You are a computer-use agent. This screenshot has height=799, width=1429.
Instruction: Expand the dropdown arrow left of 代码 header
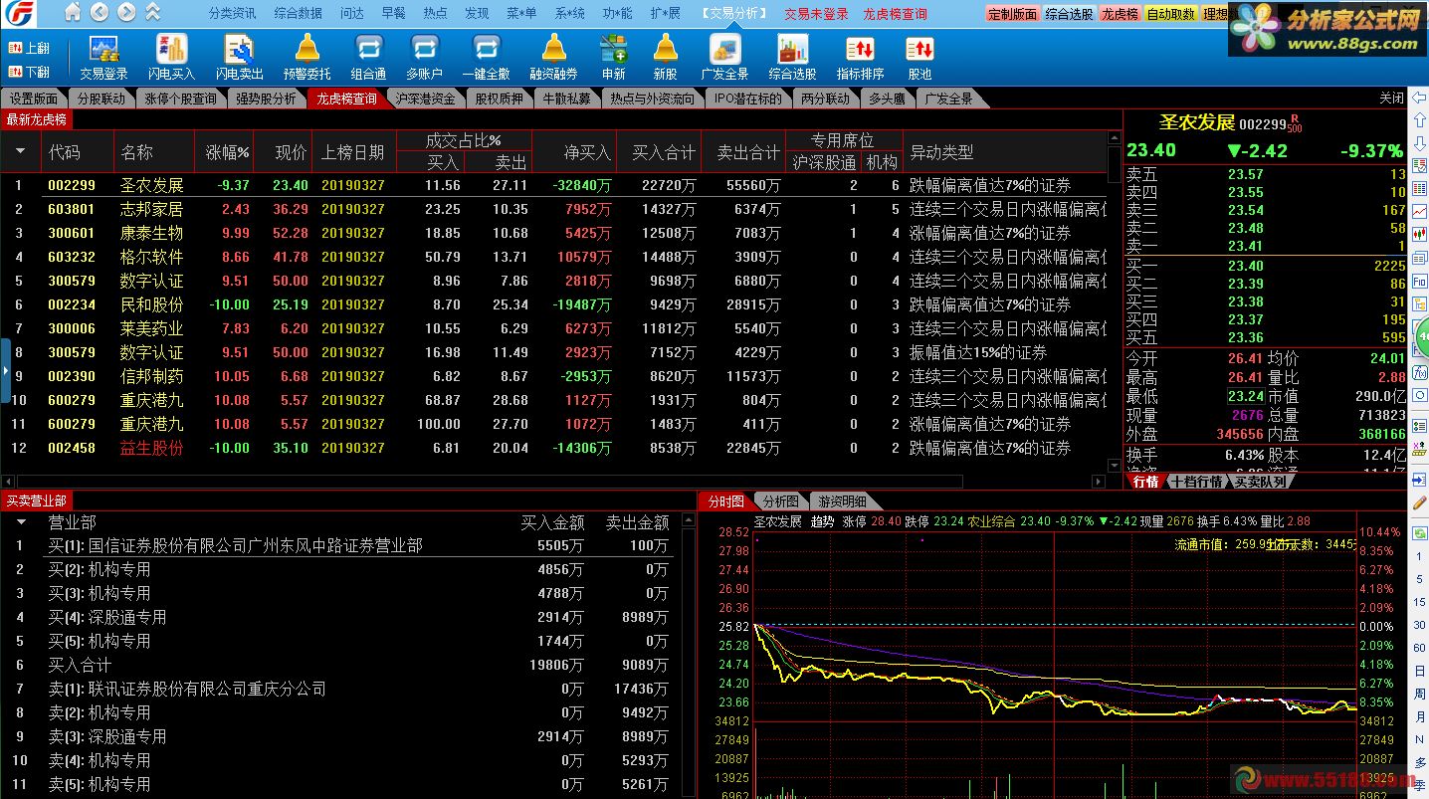tap(21, 151)
